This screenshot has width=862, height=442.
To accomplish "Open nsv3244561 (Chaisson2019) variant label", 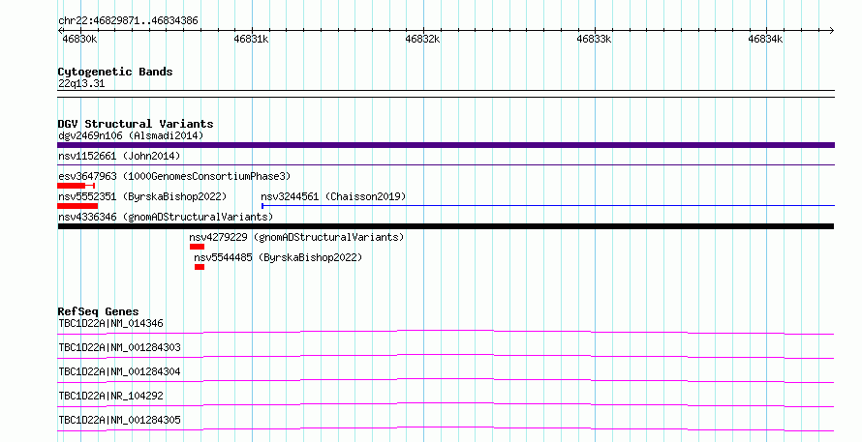I will tap(333, 196).
